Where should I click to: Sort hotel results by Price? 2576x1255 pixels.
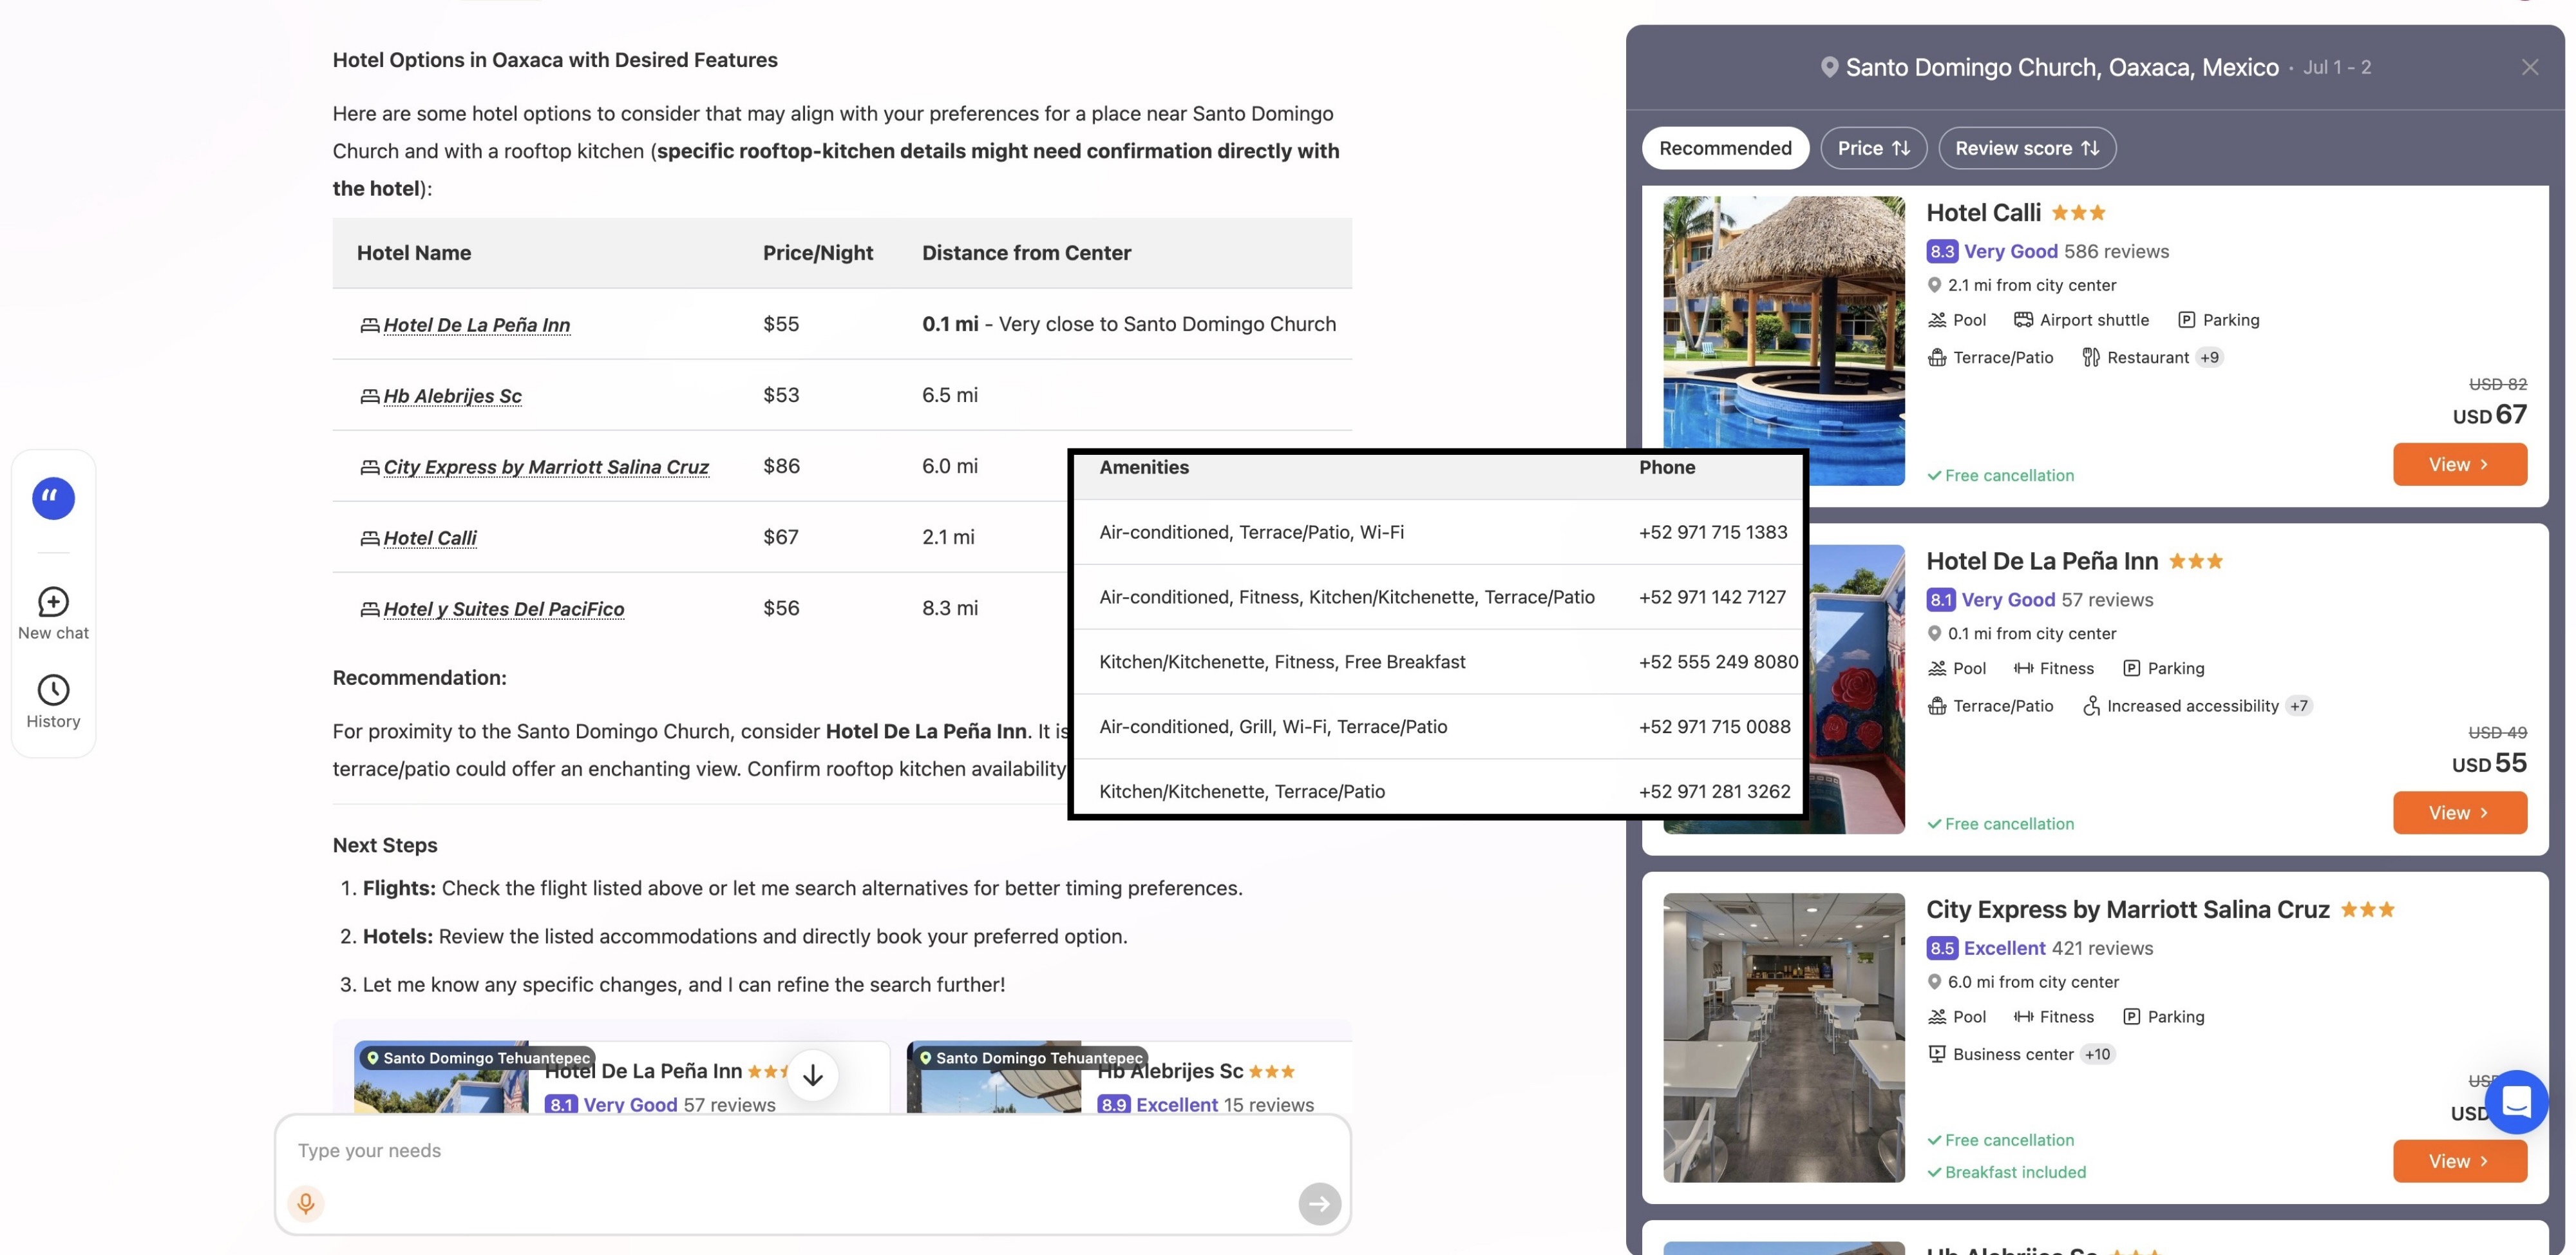[1873, 148]
